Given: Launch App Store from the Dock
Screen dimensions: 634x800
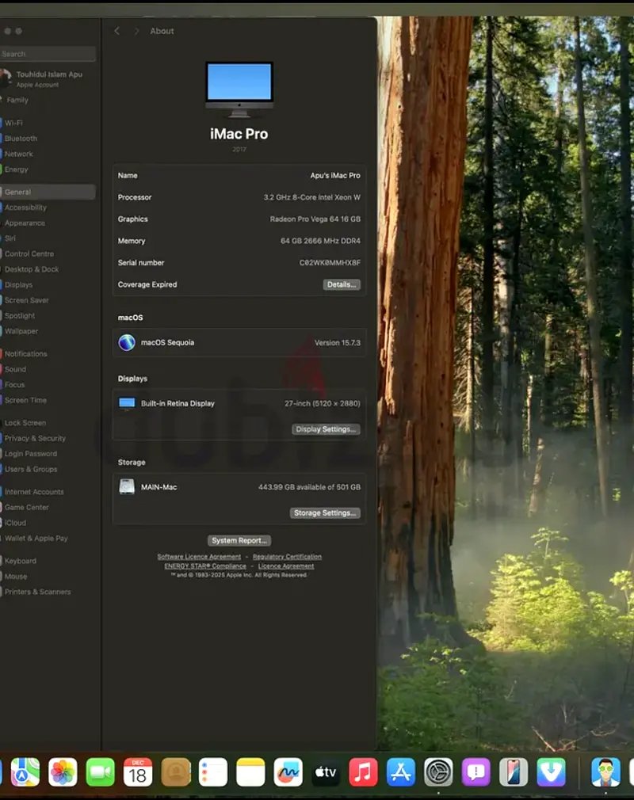Looking at the screenshot, I should (x=401, y=771).
